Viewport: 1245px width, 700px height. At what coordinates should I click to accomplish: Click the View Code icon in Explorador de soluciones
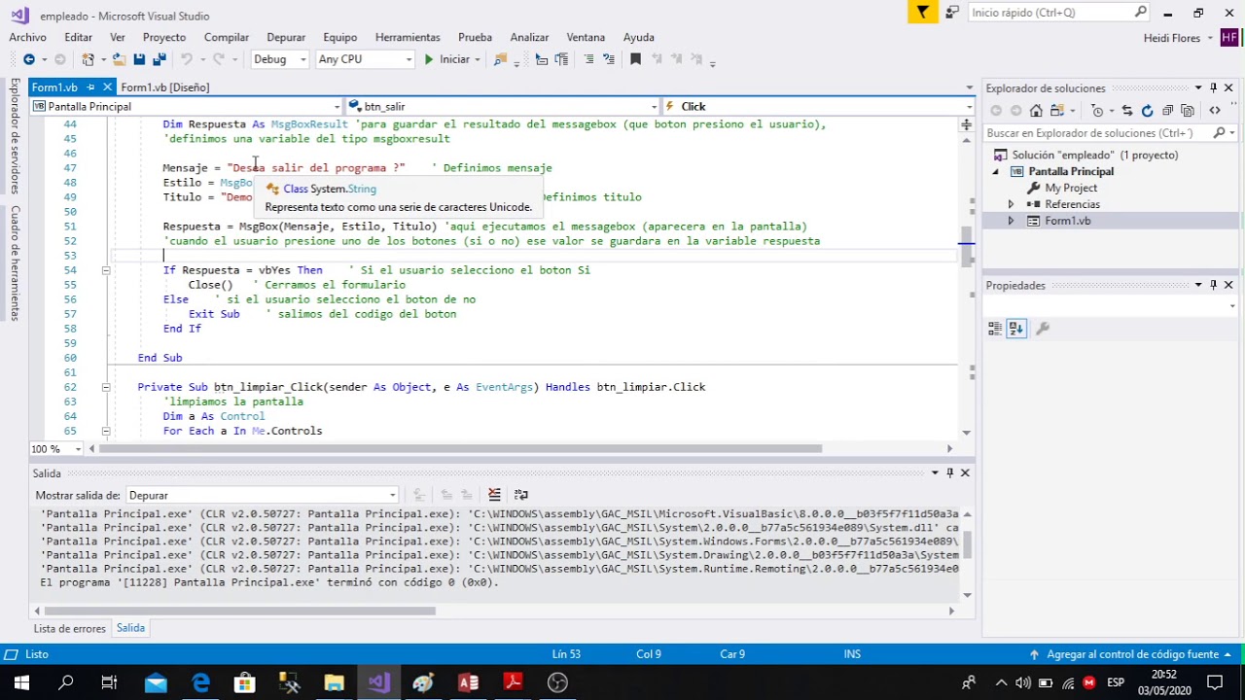pyautogui.click(x=1215, y=111)
